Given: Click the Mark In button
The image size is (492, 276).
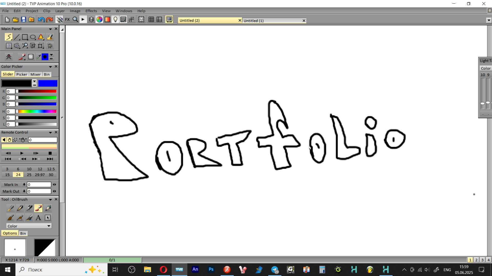Looking at the screenshot, I should 11,185.
